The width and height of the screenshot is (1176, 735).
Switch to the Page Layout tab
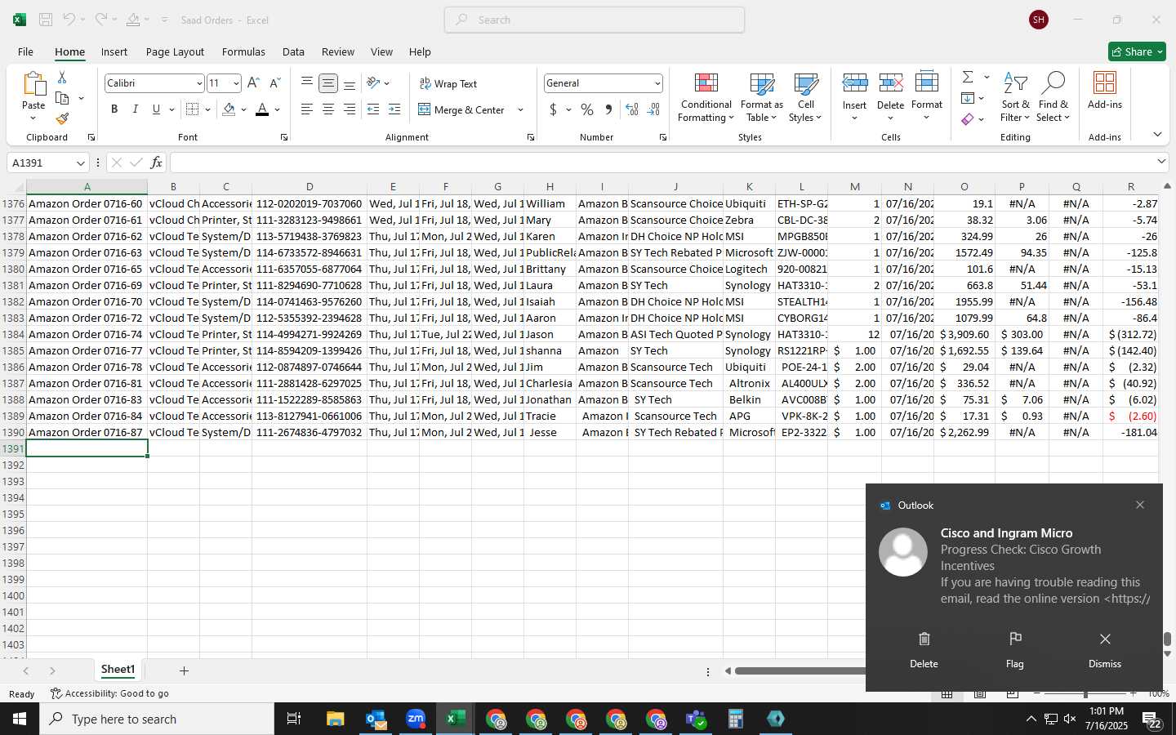[175, 51]
